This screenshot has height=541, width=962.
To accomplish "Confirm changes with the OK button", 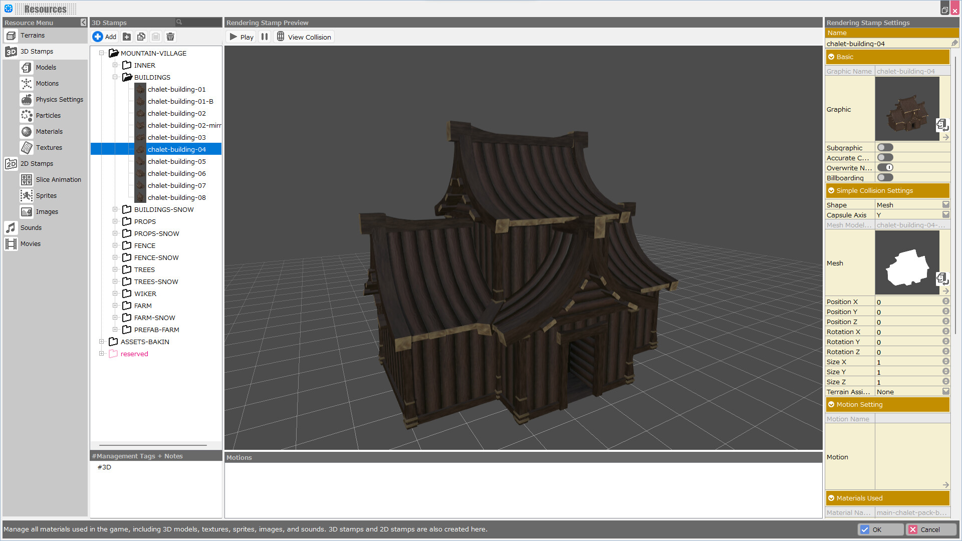I will (880, 529).
